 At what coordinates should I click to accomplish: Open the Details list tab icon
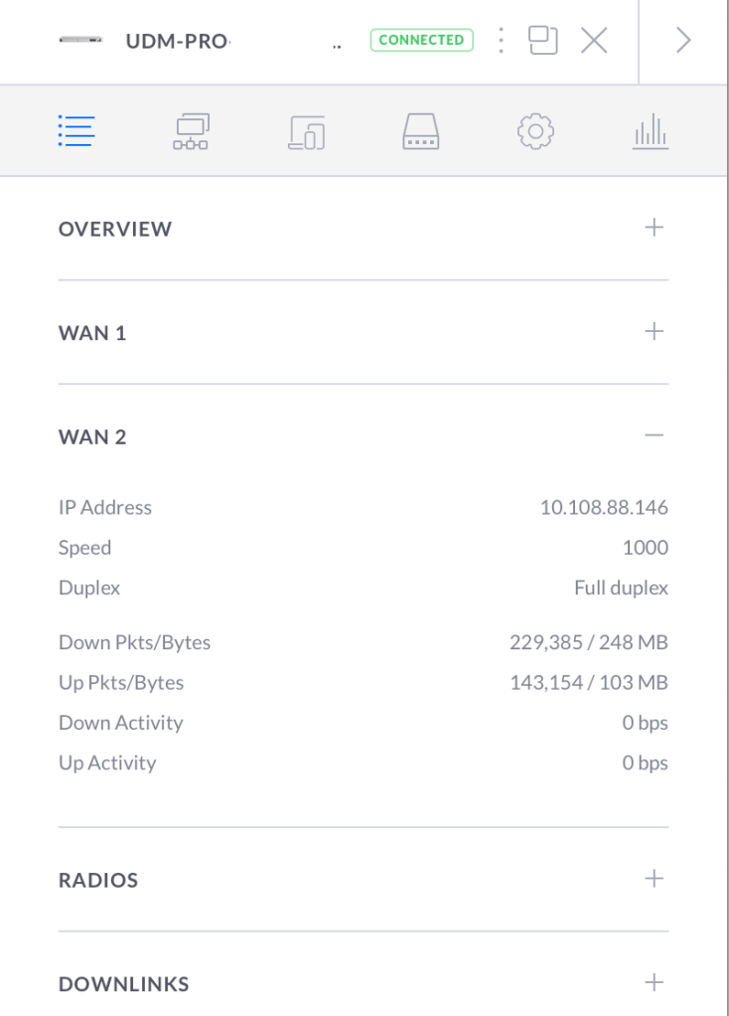(x=76, y=131)
